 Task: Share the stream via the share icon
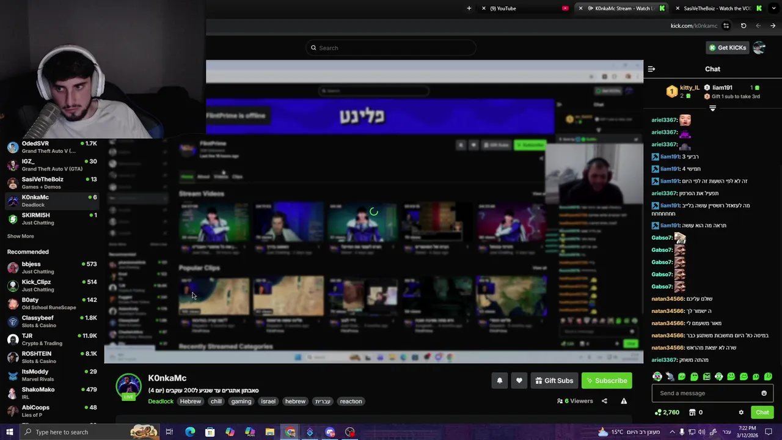(604, 401)
